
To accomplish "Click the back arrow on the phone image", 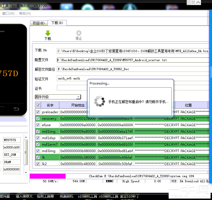I will [16, 109].
